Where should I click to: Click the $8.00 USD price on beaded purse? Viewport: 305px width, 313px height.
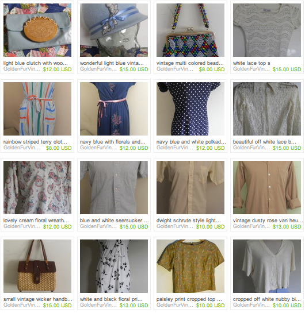pyautogui.click(x=212, y=69)
